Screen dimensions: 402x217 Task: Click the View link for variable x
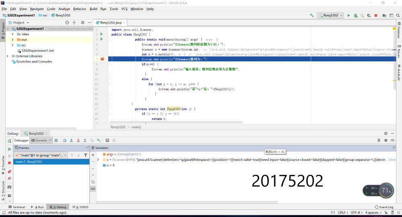(x=392, y=160)
